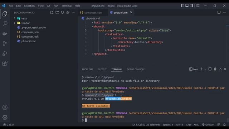This screenshot has width=229, height=129.
Task: Start Go Live server
Action: coord(208,125)
